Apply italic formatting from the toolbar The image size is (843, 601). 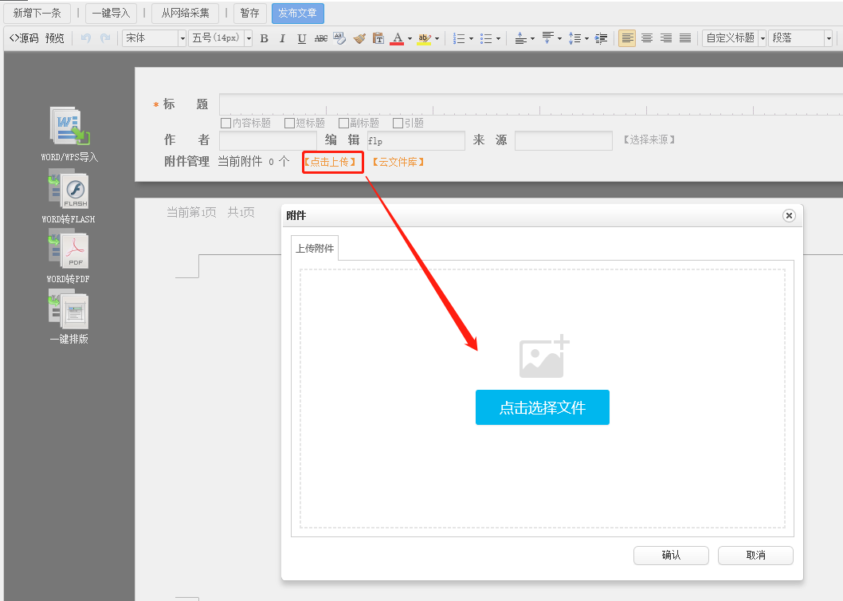coord(282,38)
